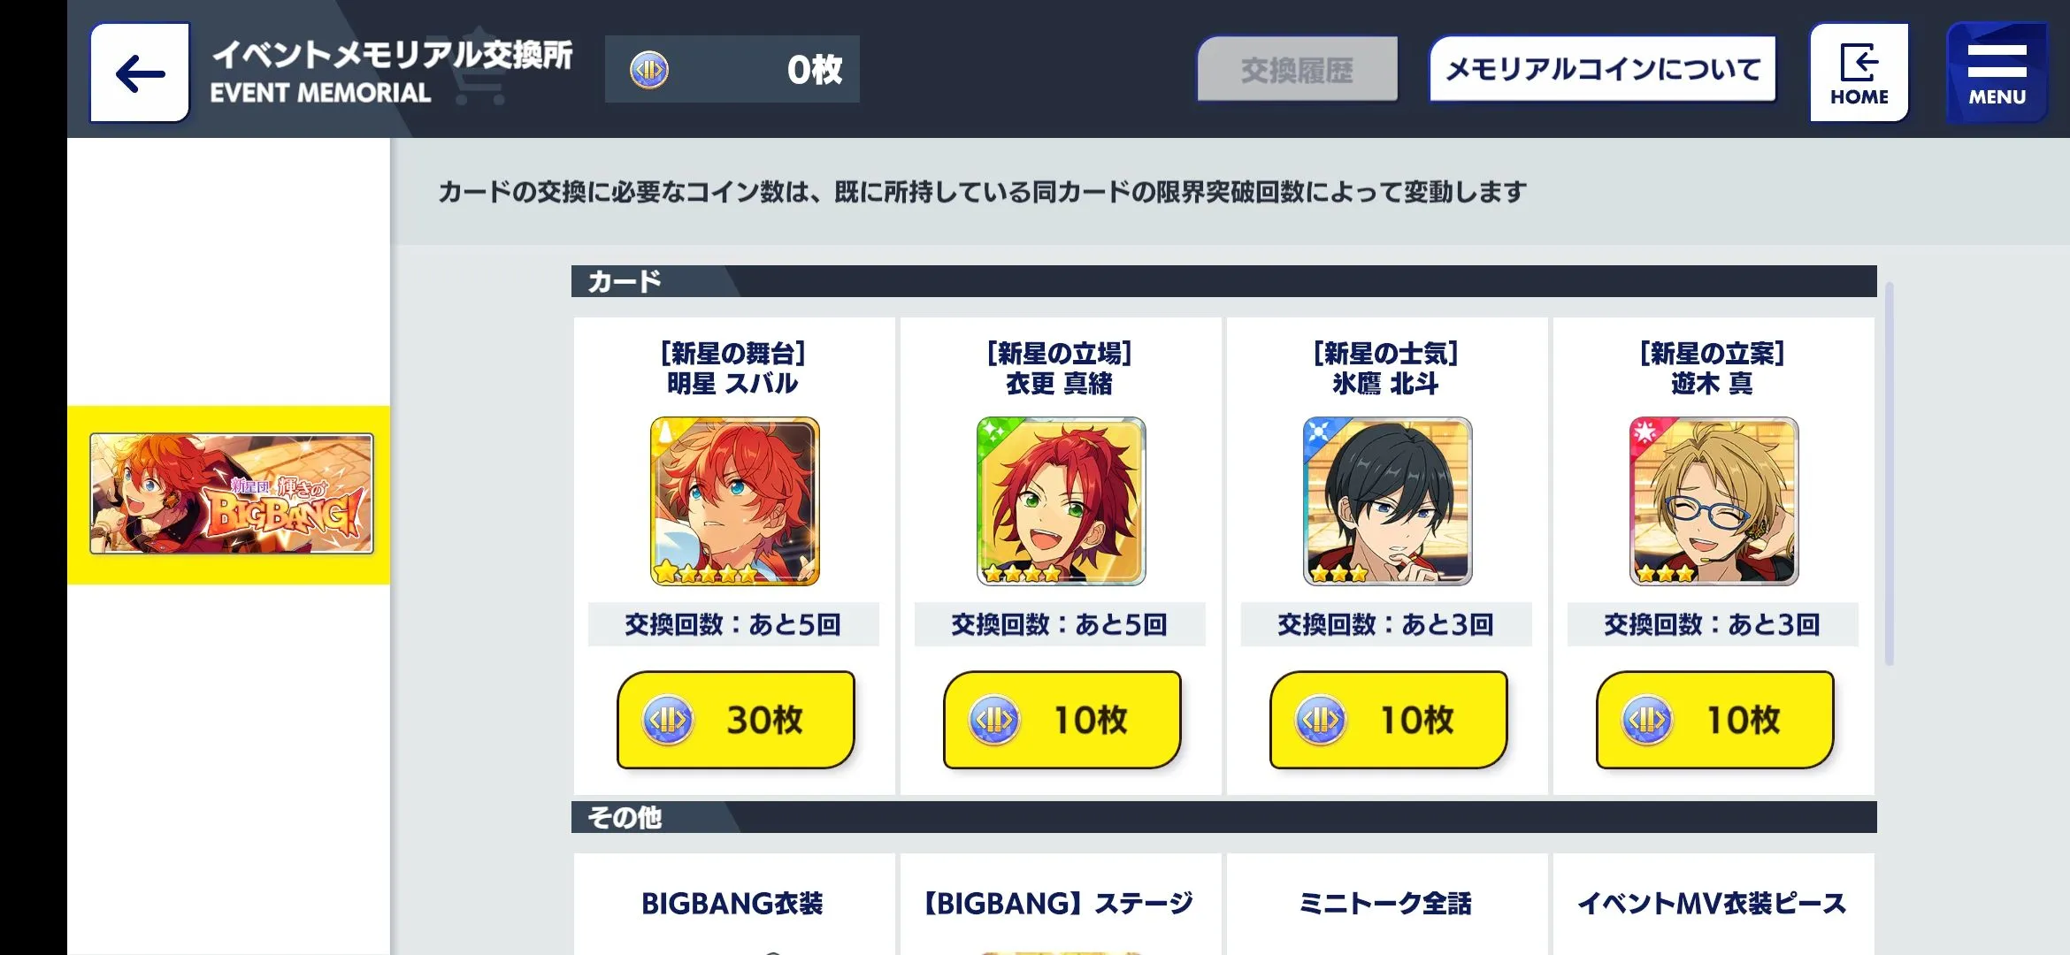This screenshot has height=955, width=2070.
Task: Select 【BIGBANG】ステージ item
Action: click(1060, 904)
